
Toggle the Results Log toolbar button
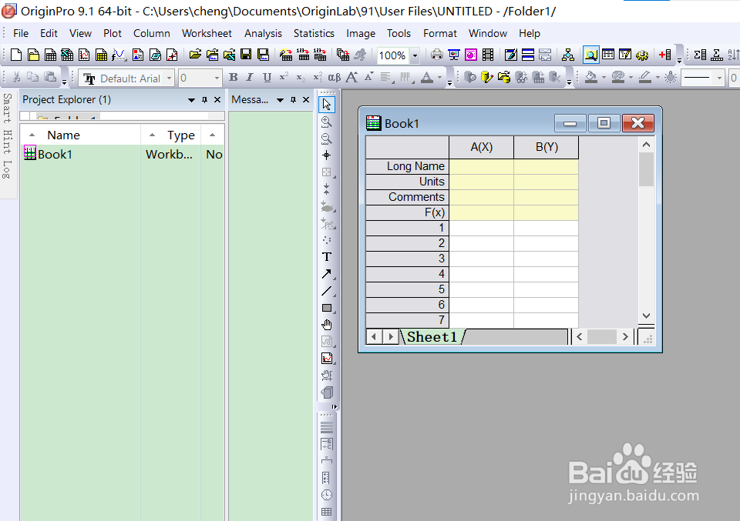pyautogui.click(x=608, y=55)
